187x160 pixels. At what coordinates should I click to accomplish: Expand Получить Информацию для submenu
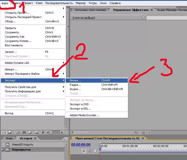(x=33, y=91)
